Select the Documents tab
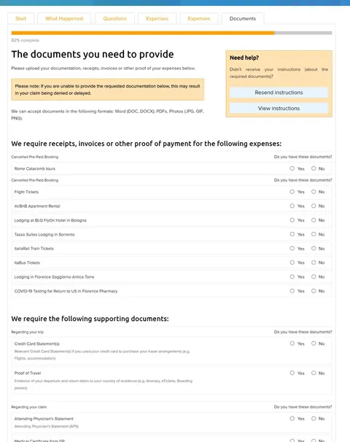The image size is (350, 442). (243, 19)
